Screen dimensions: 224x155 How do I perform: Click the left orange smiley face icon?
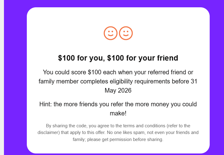[x=110, y=33]
